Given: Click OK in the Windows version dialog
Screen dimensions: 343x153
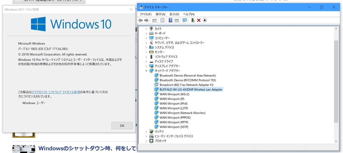Looking at the screenshot, I should 122,126.
